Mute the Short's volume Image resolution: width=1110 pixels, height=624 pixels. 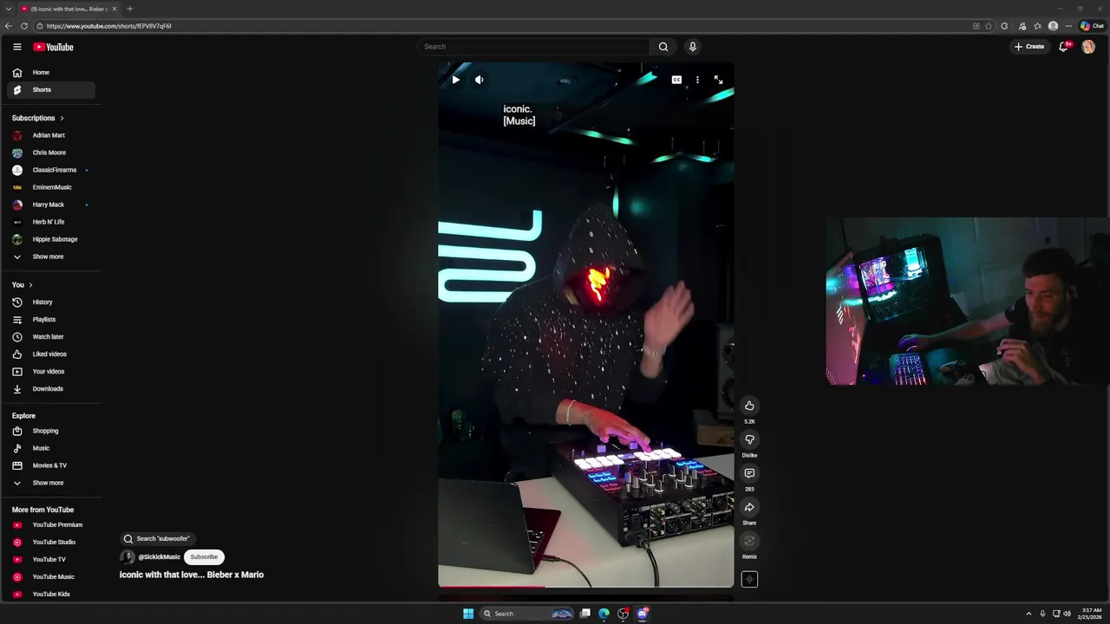tap(479, 80)
